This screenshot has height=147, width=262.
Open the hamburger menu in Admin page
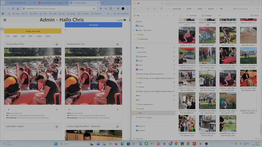(5, 20)
